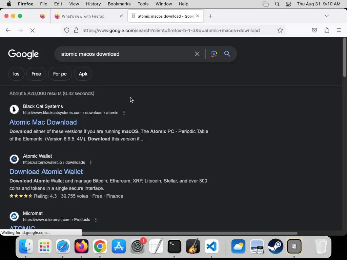Open the Firefox hamburger menu
The height and width of the screenshot is (260, 347).
tap(339, 30)
